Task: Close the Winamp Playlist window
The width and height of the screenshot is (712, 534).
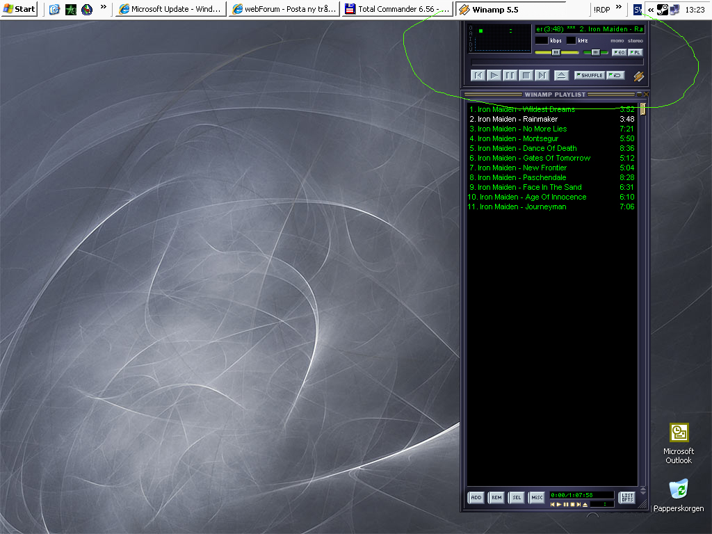Action: pos(646,95)
